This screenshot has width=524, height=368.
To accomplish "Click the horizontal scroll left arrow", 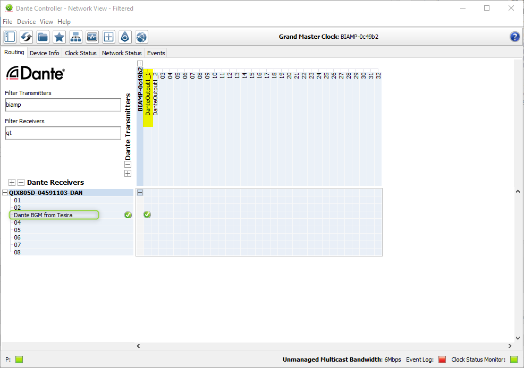I will tap(138, 346).
